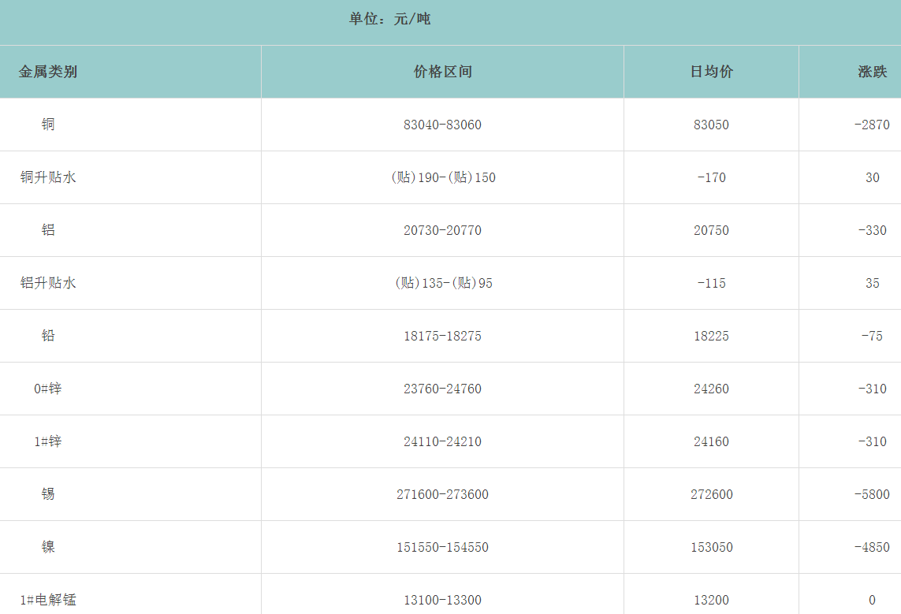
Task: Select the lead price range 18175-18275
Action: tap(442, 336)
